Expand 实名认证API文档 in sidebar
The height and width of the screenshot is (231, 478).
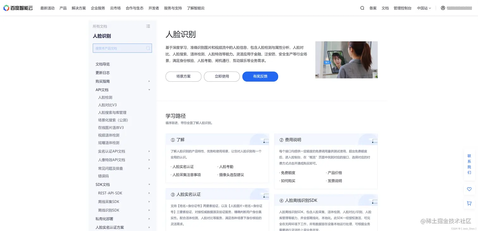tap(149, 151)
